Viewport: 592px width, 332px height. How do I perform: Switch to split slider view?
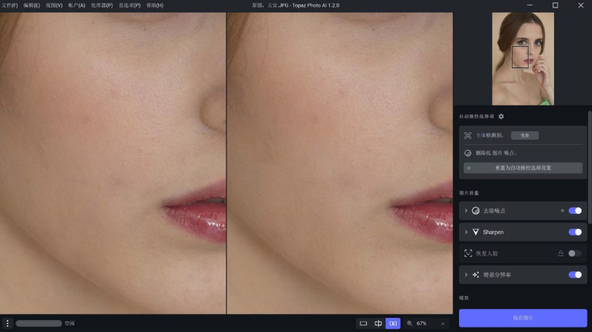tap(378, 323)
